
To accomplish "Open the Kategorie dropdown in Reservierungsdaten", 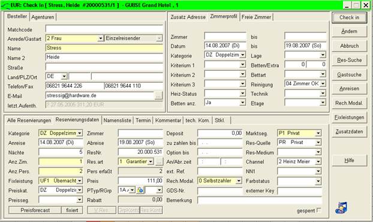I will (80, 133).
